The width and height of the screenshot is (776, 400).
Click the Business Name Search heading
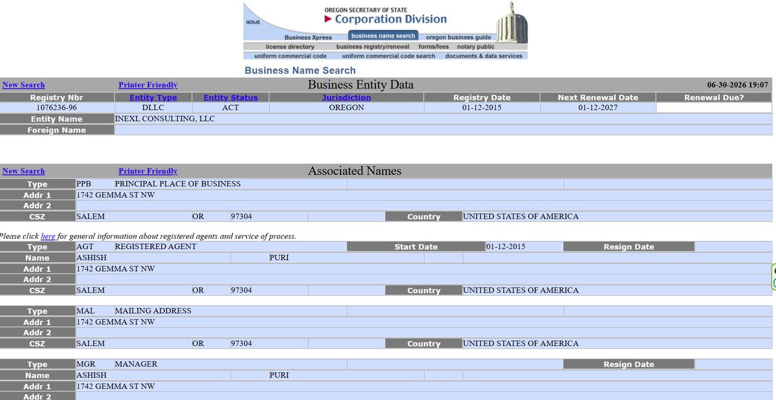pos(300,71)
